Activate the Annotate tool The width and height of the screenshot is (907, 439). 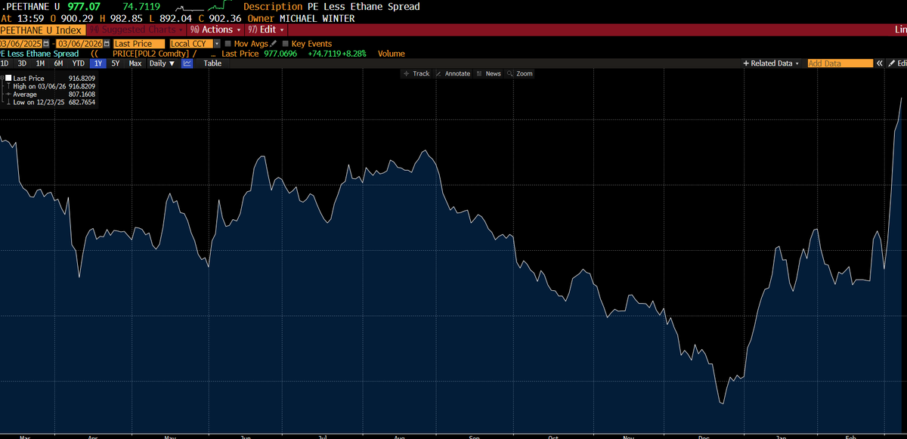point(453,73)
